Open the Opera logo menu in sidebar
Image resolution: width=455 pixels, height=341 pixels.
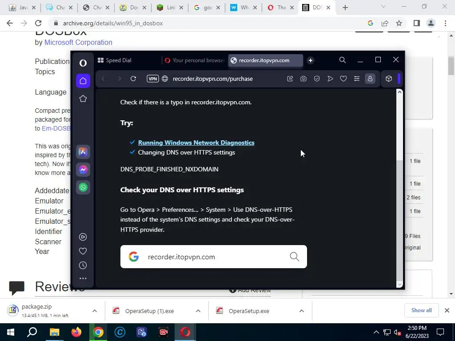pyautogui.click(x=83, y=63)
